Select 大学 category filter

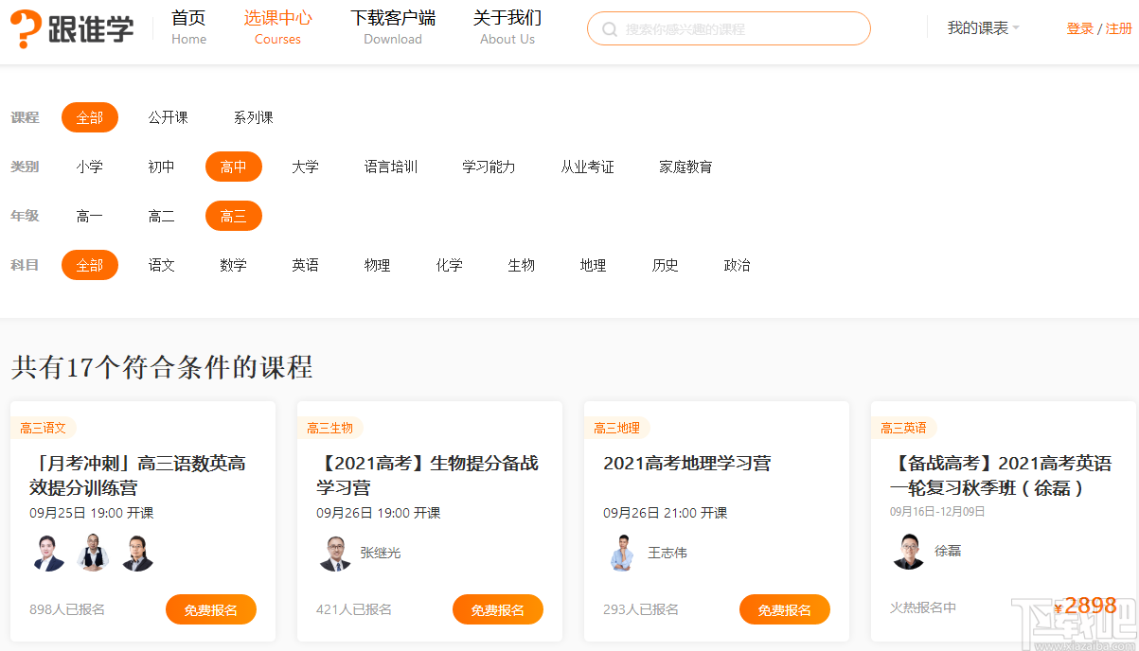(x=305, y=167)
